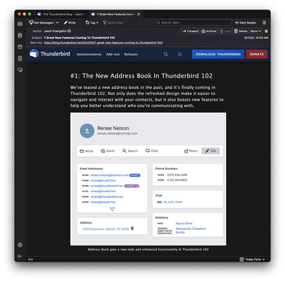This screenshot has width=285, height=281.
Task: Delete this message
Action: tap(241, 31)
